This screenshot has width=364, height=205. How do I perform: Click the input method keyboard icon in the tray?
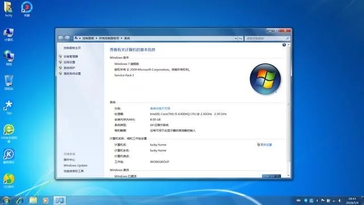click(299, 200)
